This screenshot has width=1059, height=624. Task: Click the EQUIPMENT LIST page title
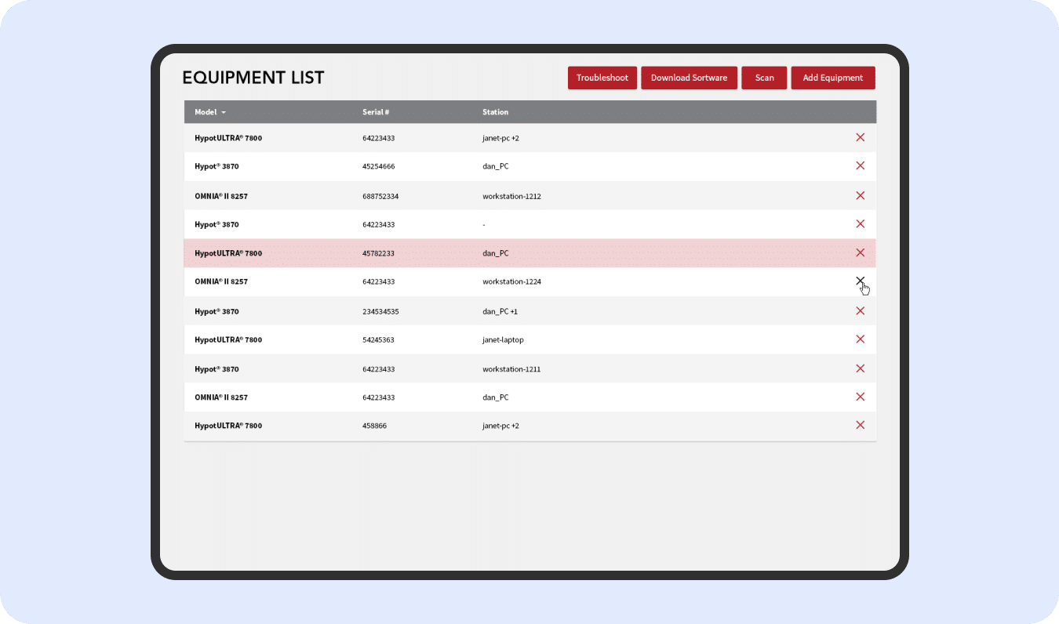tap(253, 78)
